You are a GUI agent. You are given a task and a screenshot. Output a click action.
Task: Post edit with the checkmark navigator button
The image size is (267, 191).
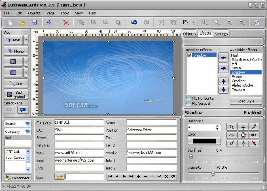pos(159,177)
